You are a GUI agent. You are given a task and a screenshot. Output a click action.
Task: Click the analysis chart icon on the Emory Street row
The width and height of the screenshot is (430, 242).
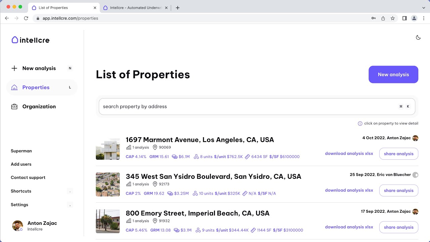point(128,221)
